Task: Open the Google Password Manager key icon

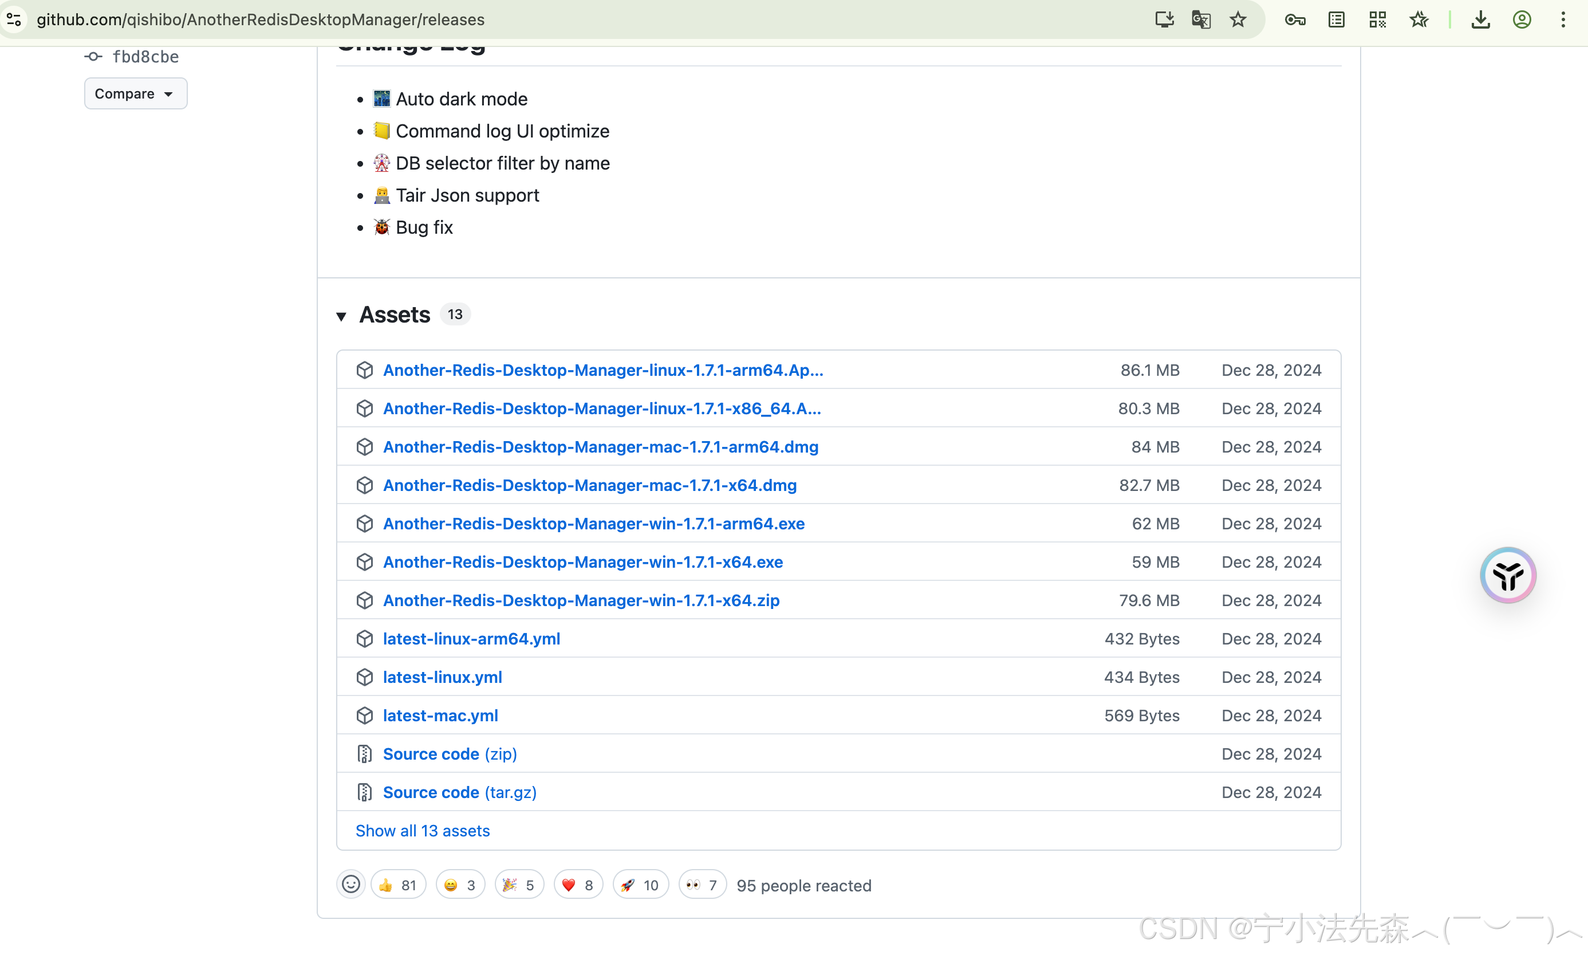Action: pyautogui.click(x=1295, y=19)
